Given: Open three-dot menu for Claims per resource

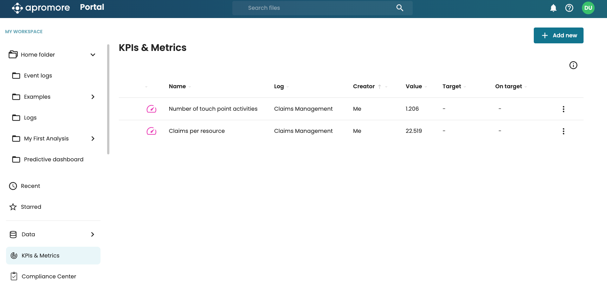Looking at the screenshot, I should tap(563, 131).
